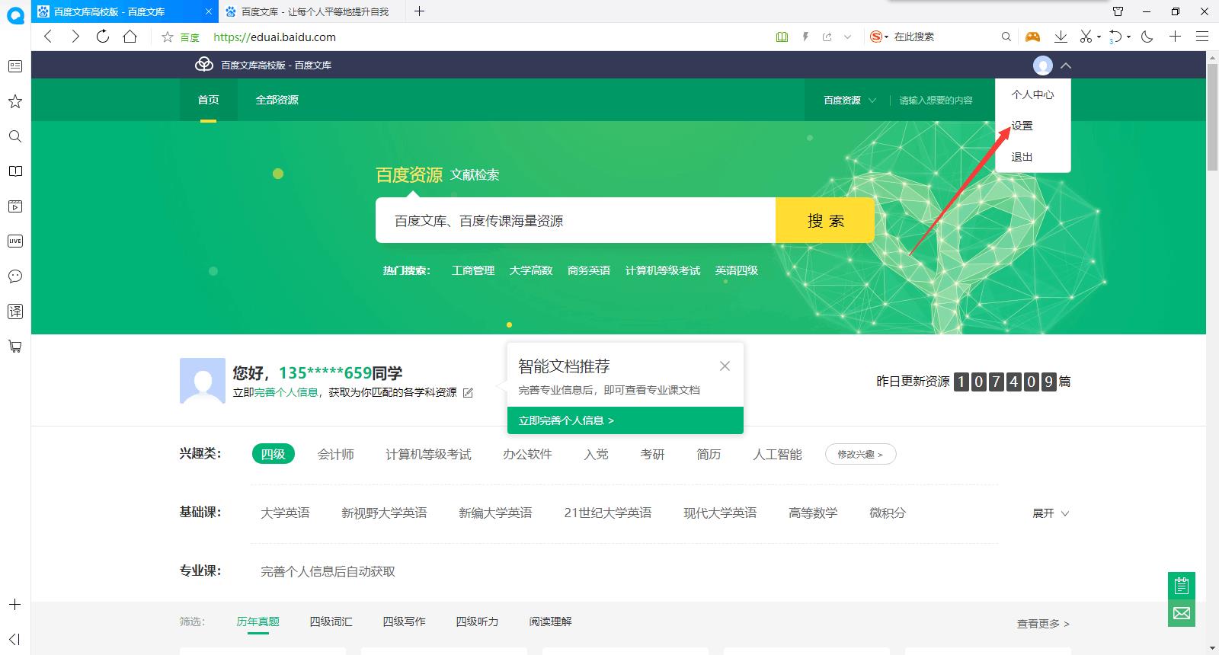Open the search icon in left sidebar
The image size is (1219, 655).
14,136
